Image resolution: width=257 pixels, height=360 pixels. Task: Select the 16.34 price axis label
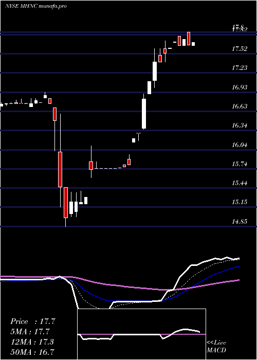point(240,125)
